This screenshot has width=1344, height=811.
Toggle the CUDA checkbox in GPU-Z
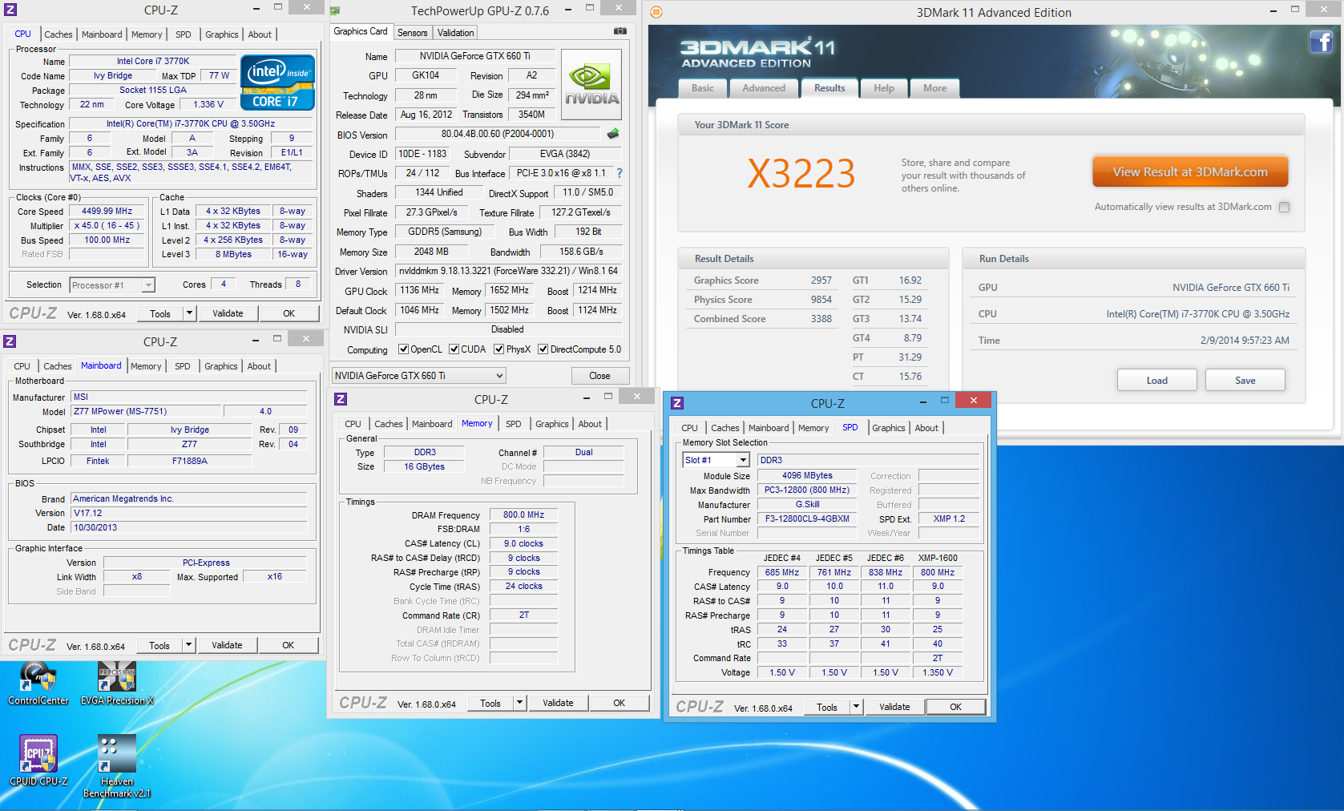[x=454, y=349]
